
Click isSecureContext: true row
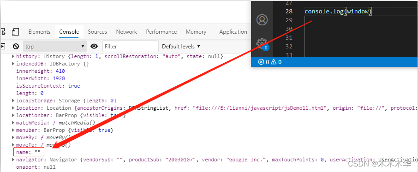[x=48, y=86]
